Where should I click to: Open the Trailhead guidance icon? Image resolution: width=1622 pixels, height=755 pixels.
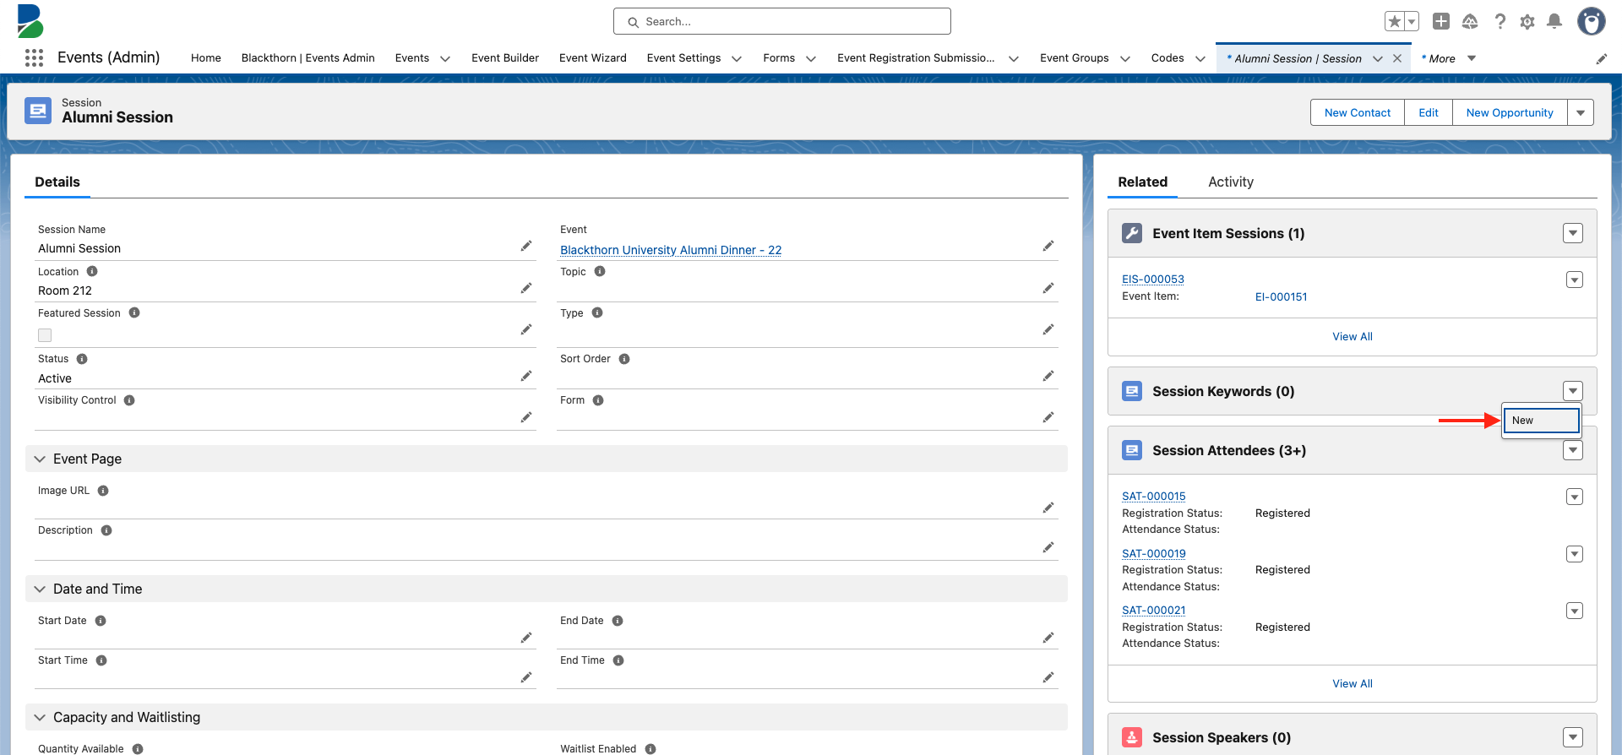1470,21
